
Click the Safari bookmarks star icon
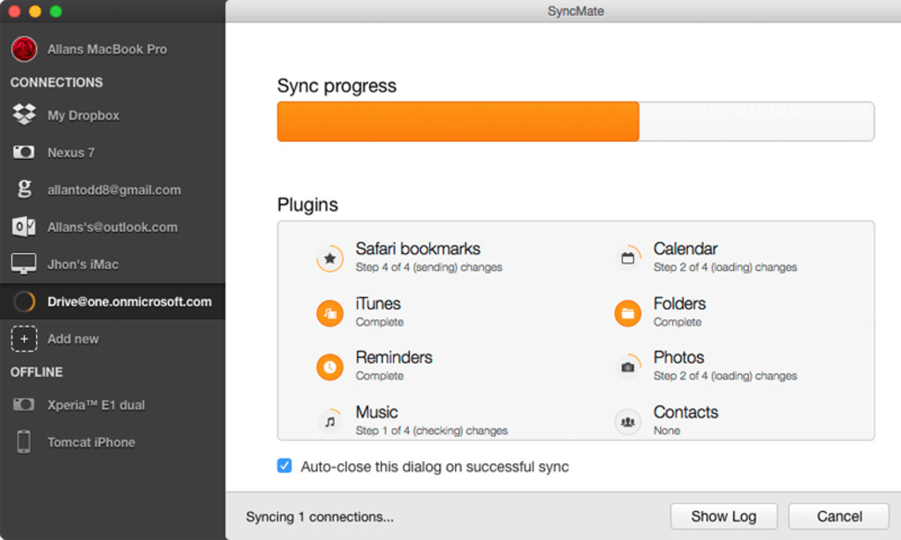pos(329,259)
